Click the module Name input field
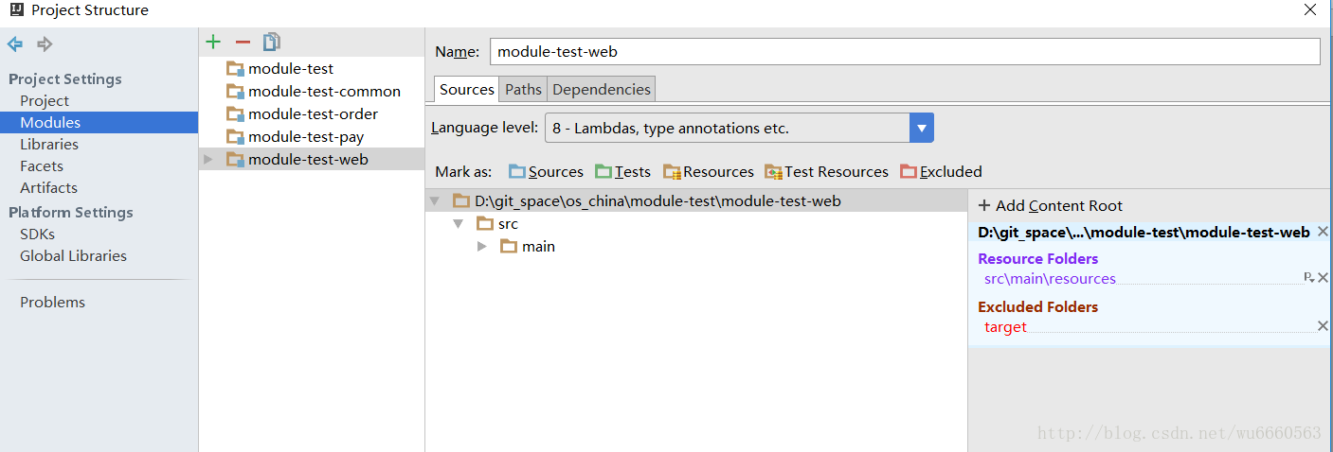 (904, 52)
